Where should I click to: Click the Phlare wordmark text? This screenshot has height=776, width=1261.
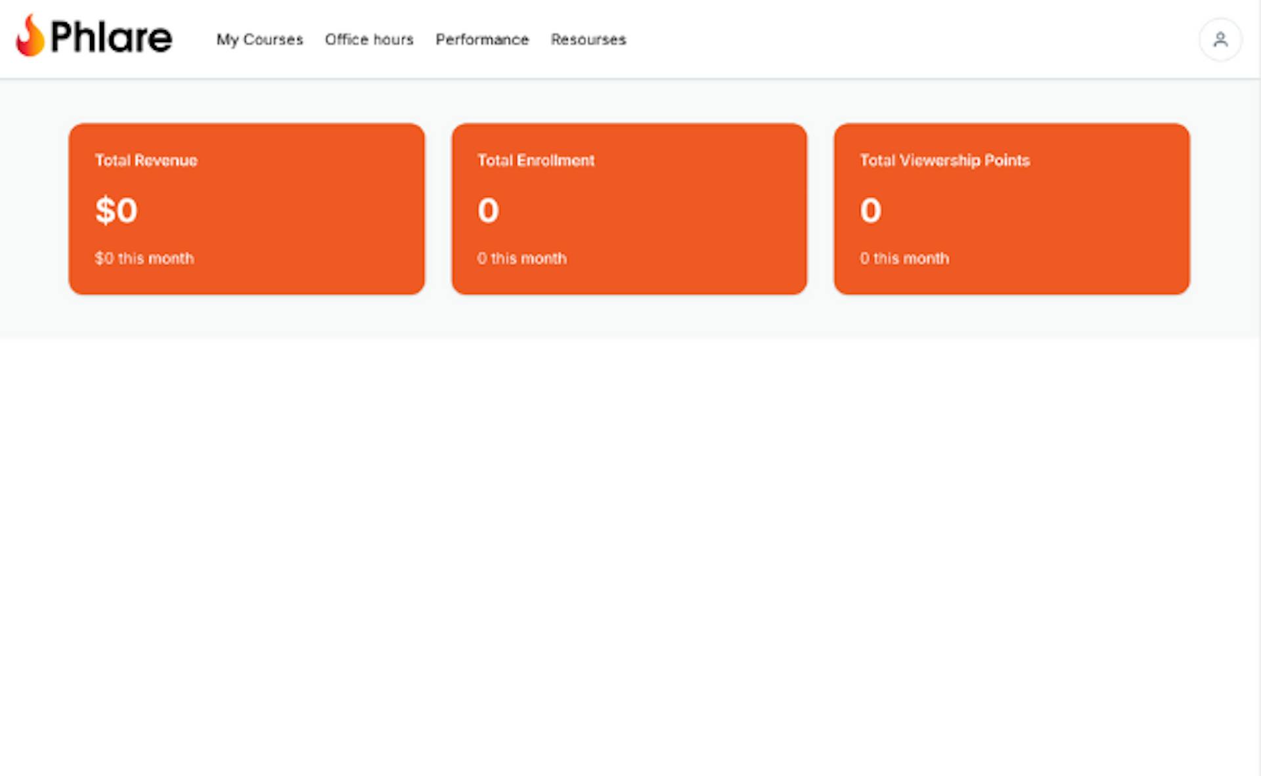[111, 37]
